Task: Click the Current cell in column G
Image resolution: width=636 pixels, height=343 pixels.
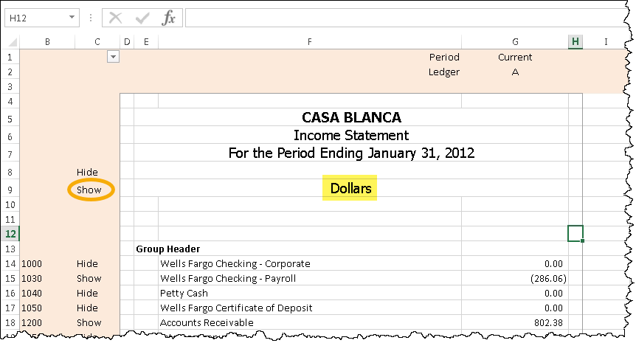Action: 514,57
